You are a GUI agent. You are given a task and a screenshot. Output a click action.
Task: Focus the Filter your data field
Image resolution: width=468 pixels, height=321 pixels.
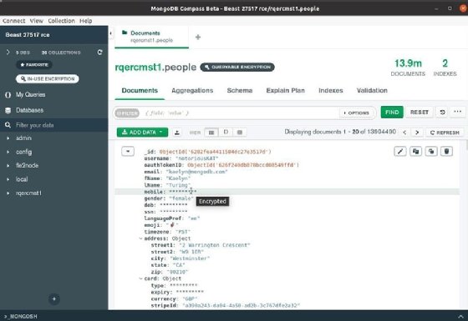pos(54,125)
